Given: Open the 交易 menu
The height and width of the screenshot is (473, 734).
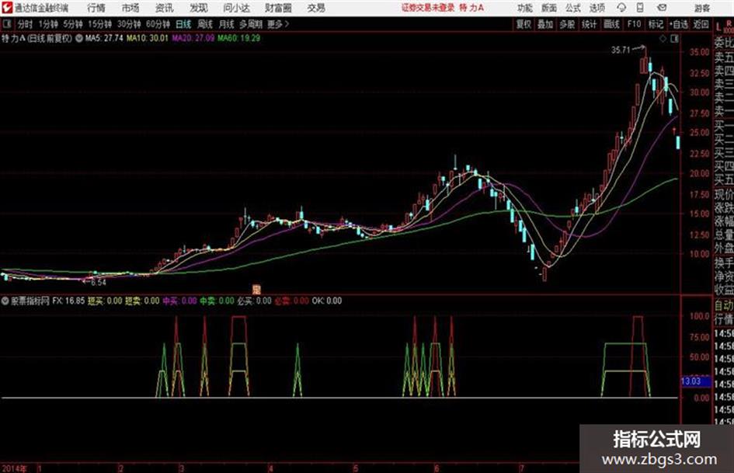Looking at the screenshot, I should 316,8.
